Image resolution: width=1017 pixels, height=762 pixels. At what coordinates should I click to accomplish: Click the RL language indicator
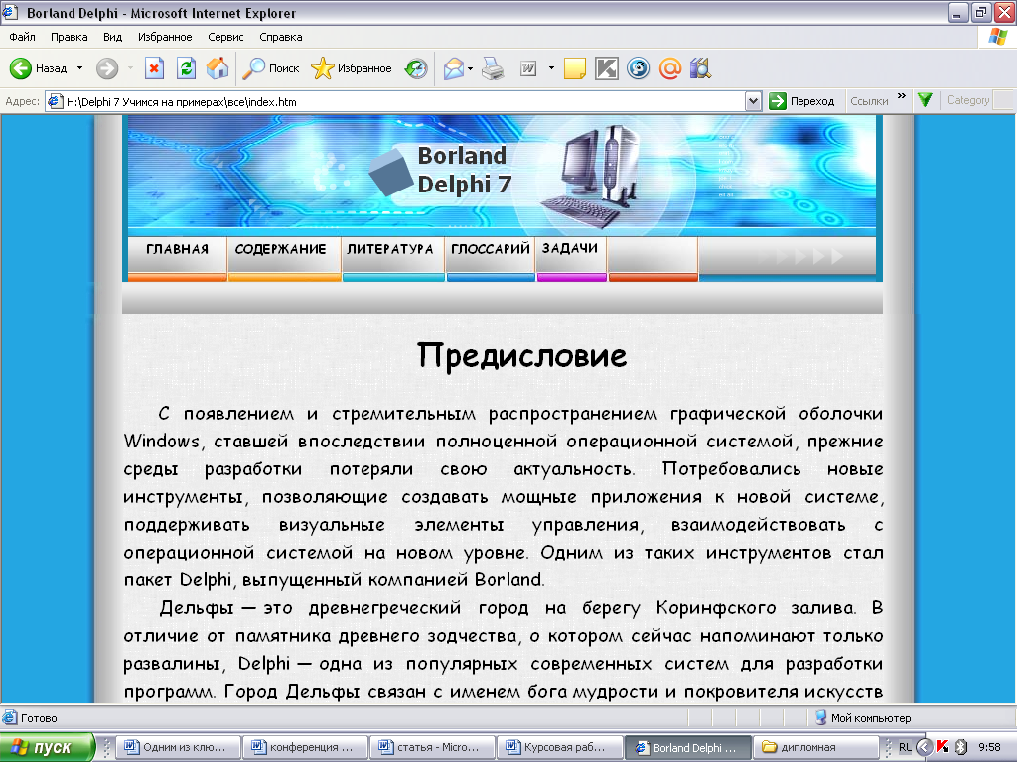pyautogui.click(x=905, y=747)
